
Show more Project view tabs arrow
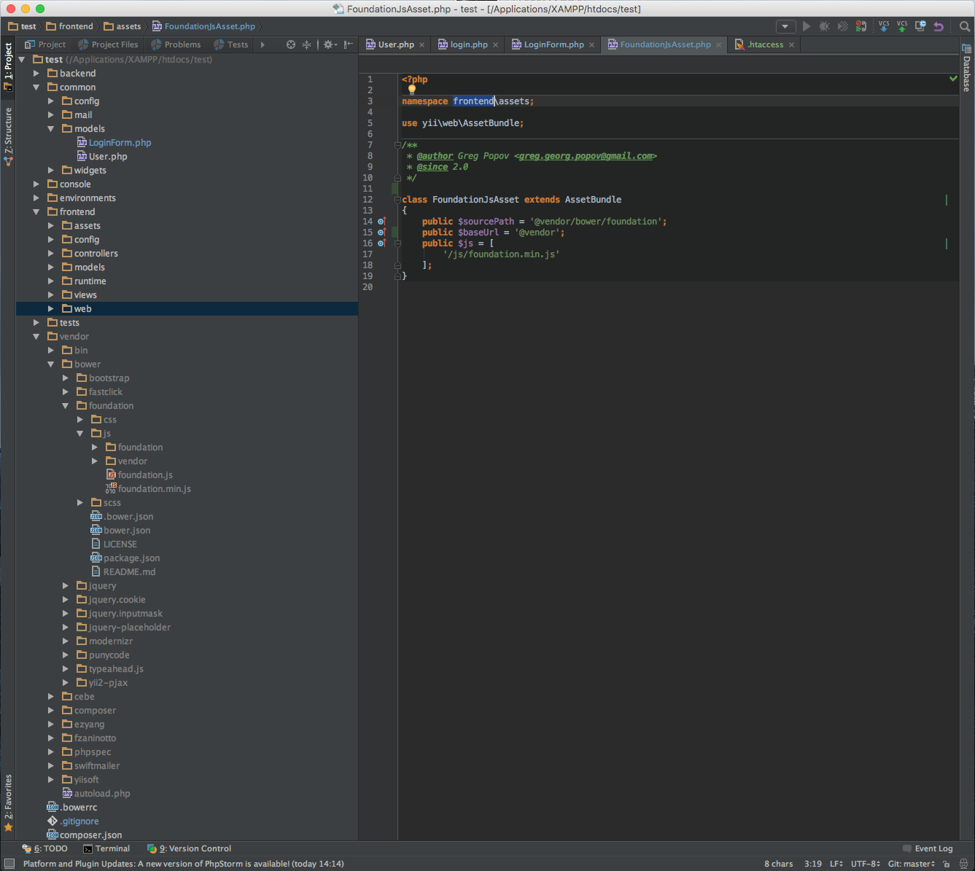coord(263,44)
